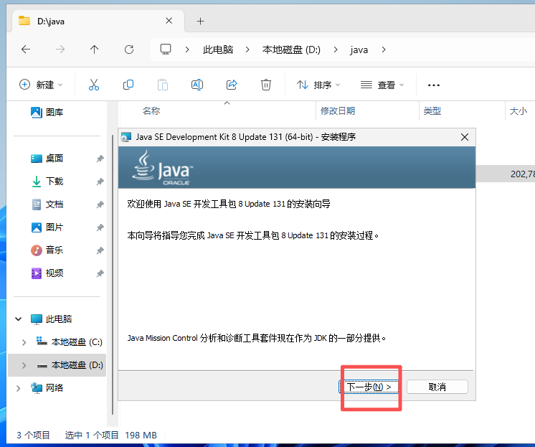This screenshot has width=535, height=447.
Task: Click the Rename icon in toolbar
Action: [197, 85]
